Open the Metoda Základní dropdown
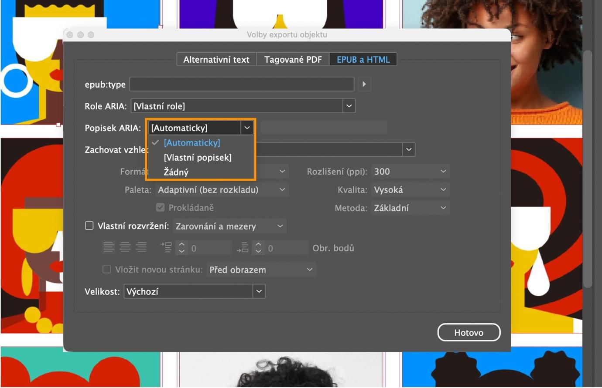This screenshot has height=388, width=602. pyautogui.click(x=410, y=208)
